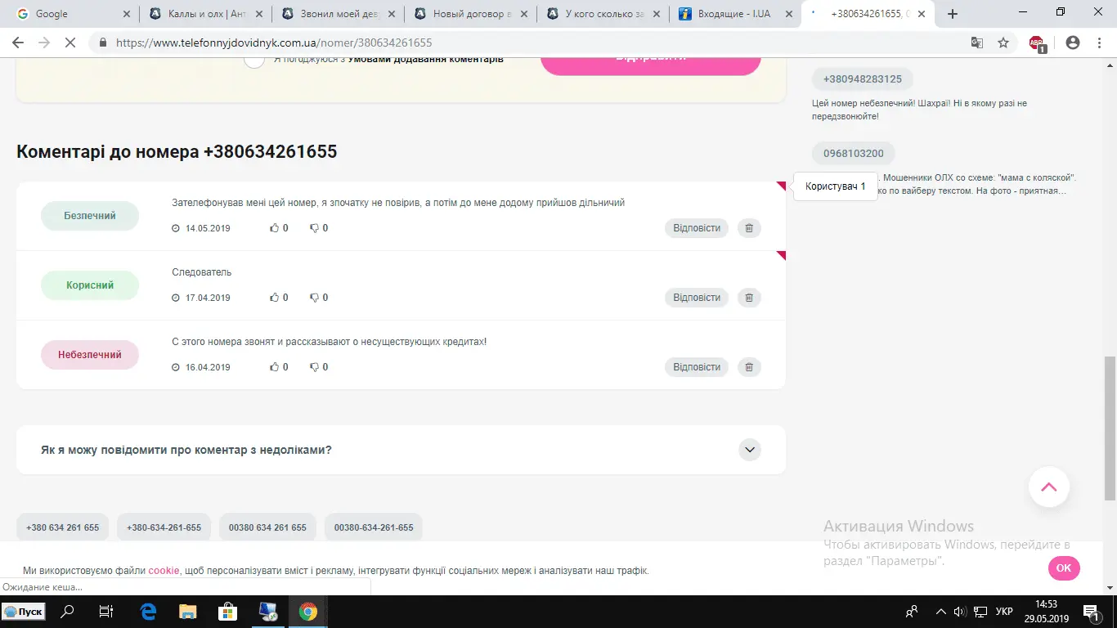Open the translate page icon in address bar
Image resolution: width=1117 pixels, height=628 pixels.
(x=977, y=43)
